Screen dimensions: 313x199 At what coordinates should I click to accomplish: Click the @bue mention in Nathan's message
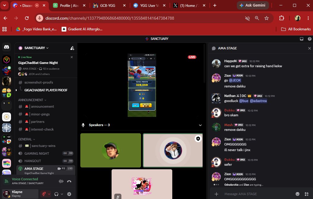pos(244,101)
